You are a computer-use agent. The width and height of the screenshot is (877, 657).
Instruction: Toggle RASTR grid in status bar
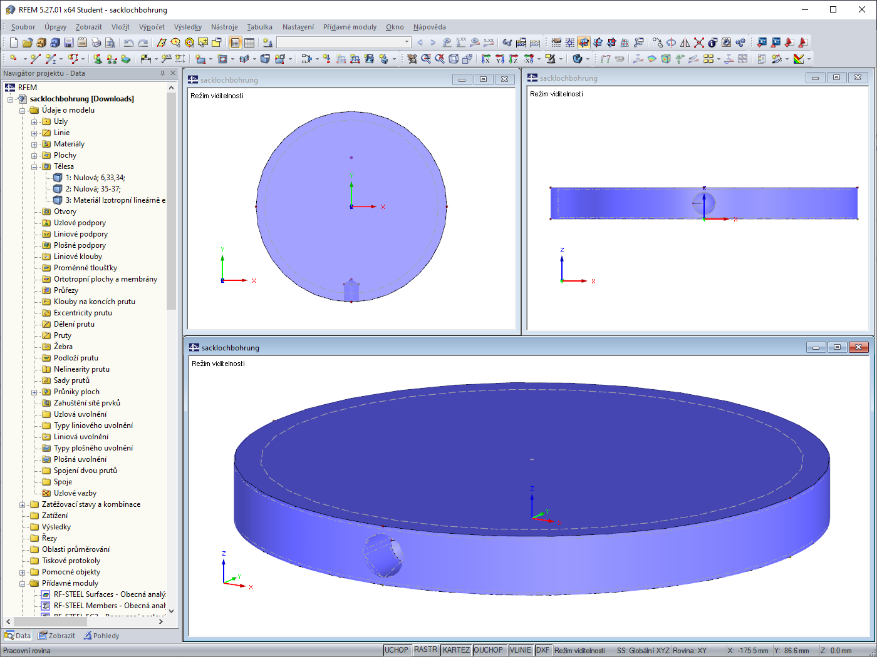426,650
